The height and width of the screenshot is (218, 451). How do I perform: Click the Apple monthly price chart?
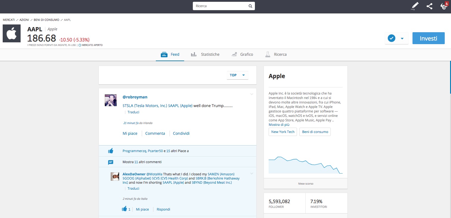pos(305,164)
